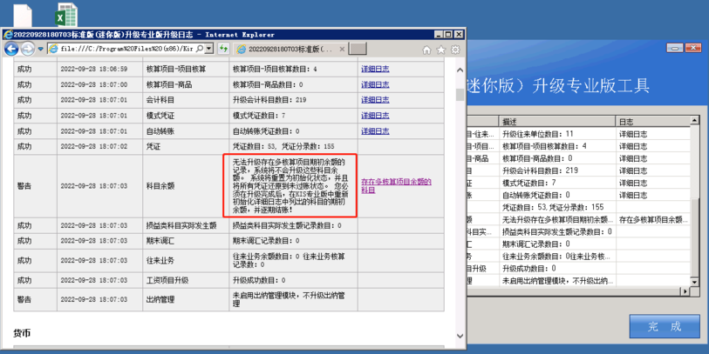
Task: Close the 20220928180703标准版 browser tab
Action: tap(341, 50)
